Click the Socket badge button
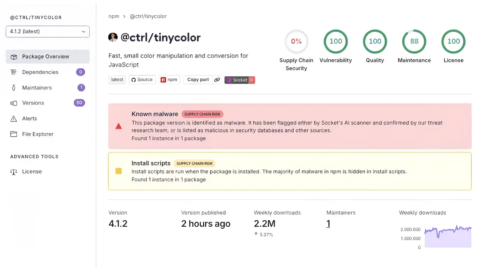Image resolution: width=483 pixels, height=272 pixels. pyautogui.click(x=240, y=80)
